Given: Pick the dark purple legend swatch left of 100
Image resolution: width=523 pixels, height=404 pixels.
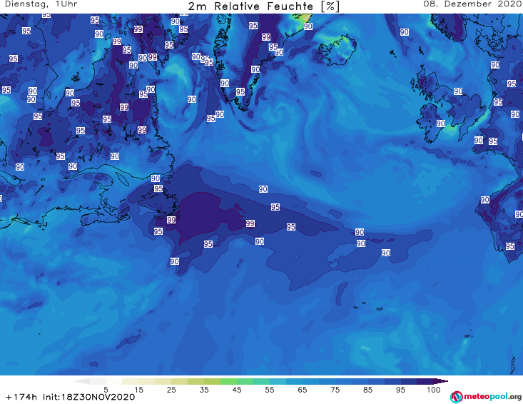Looking at the screenshot, I should coord(425,381).
